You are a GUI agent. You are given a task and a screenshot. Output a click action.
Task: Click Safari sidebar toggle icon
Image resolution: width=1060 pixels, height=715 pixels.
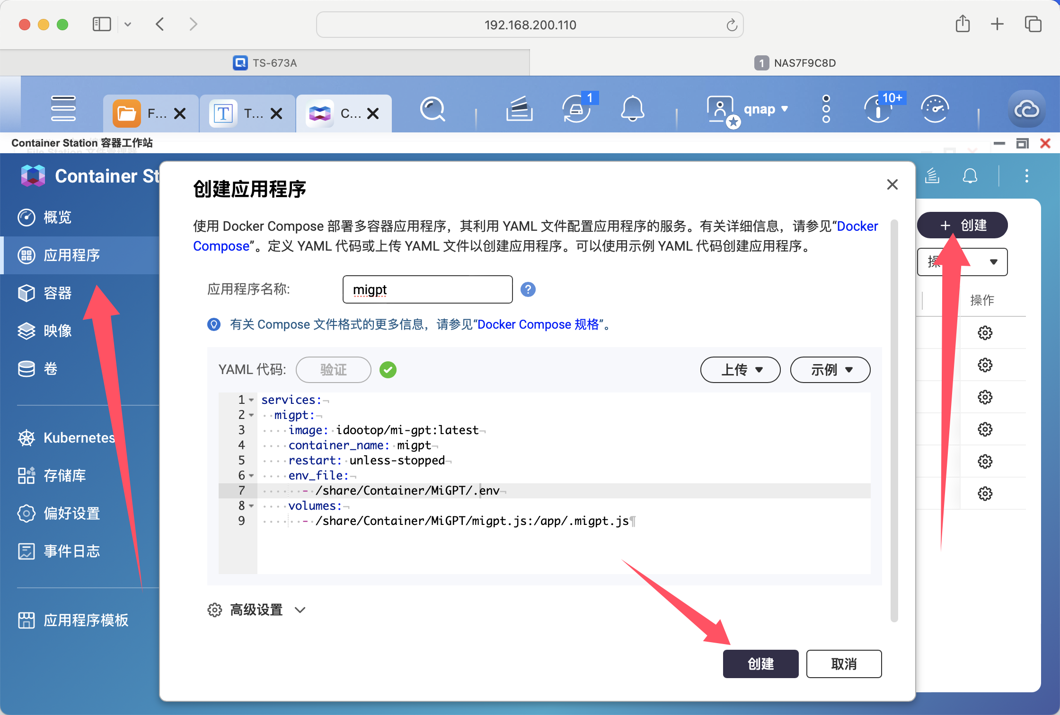pyautogui.click(x=102, y=24)
